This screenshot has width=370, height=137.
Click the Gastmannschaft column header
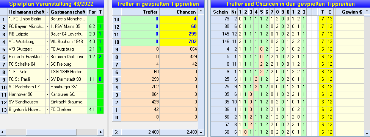tap(68, 12)
